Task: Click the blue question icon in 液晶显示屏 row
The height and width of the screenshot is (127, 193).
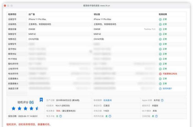Action: pyautogui.click(x=160, y=89)
